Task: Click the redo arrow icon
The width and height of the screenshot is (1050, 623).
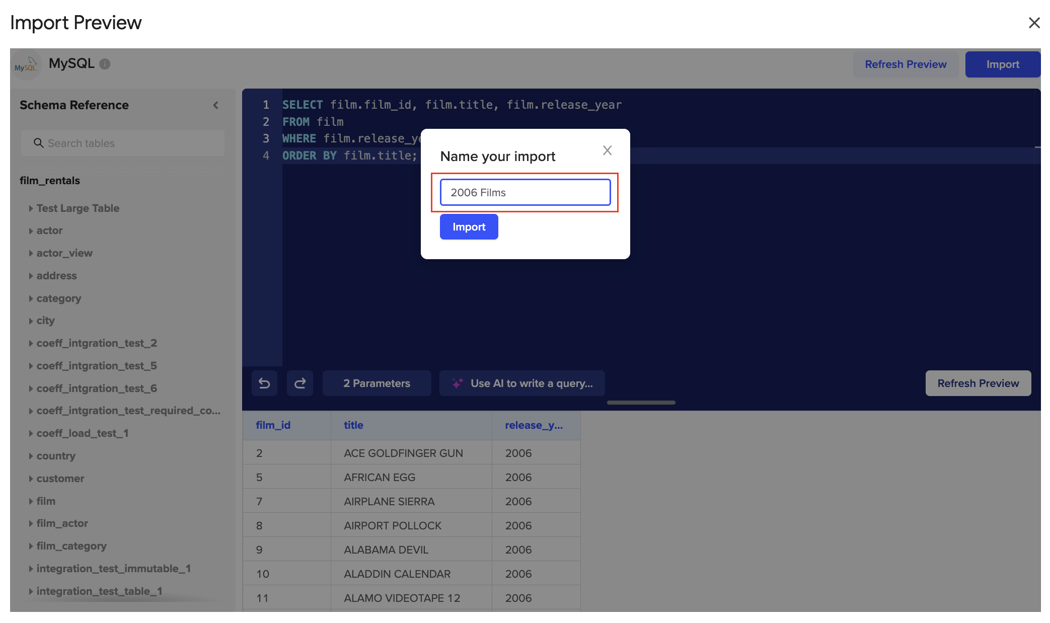Action: [x=300, y=383]
